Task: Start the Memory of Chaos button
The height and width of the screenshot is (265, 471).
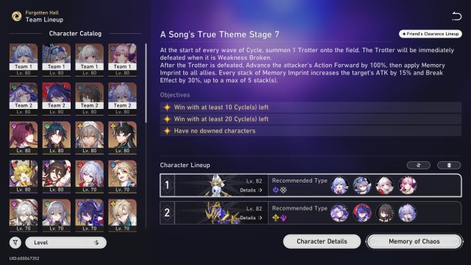Action: click(x=414, y=241)
